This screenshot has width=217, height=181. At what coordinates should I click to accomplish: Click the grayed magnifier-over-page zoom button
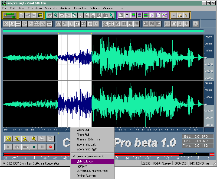tap(50, 139)
